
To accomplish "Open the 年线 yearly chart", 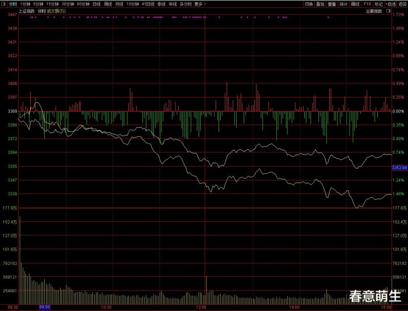I will click(173, 4).
